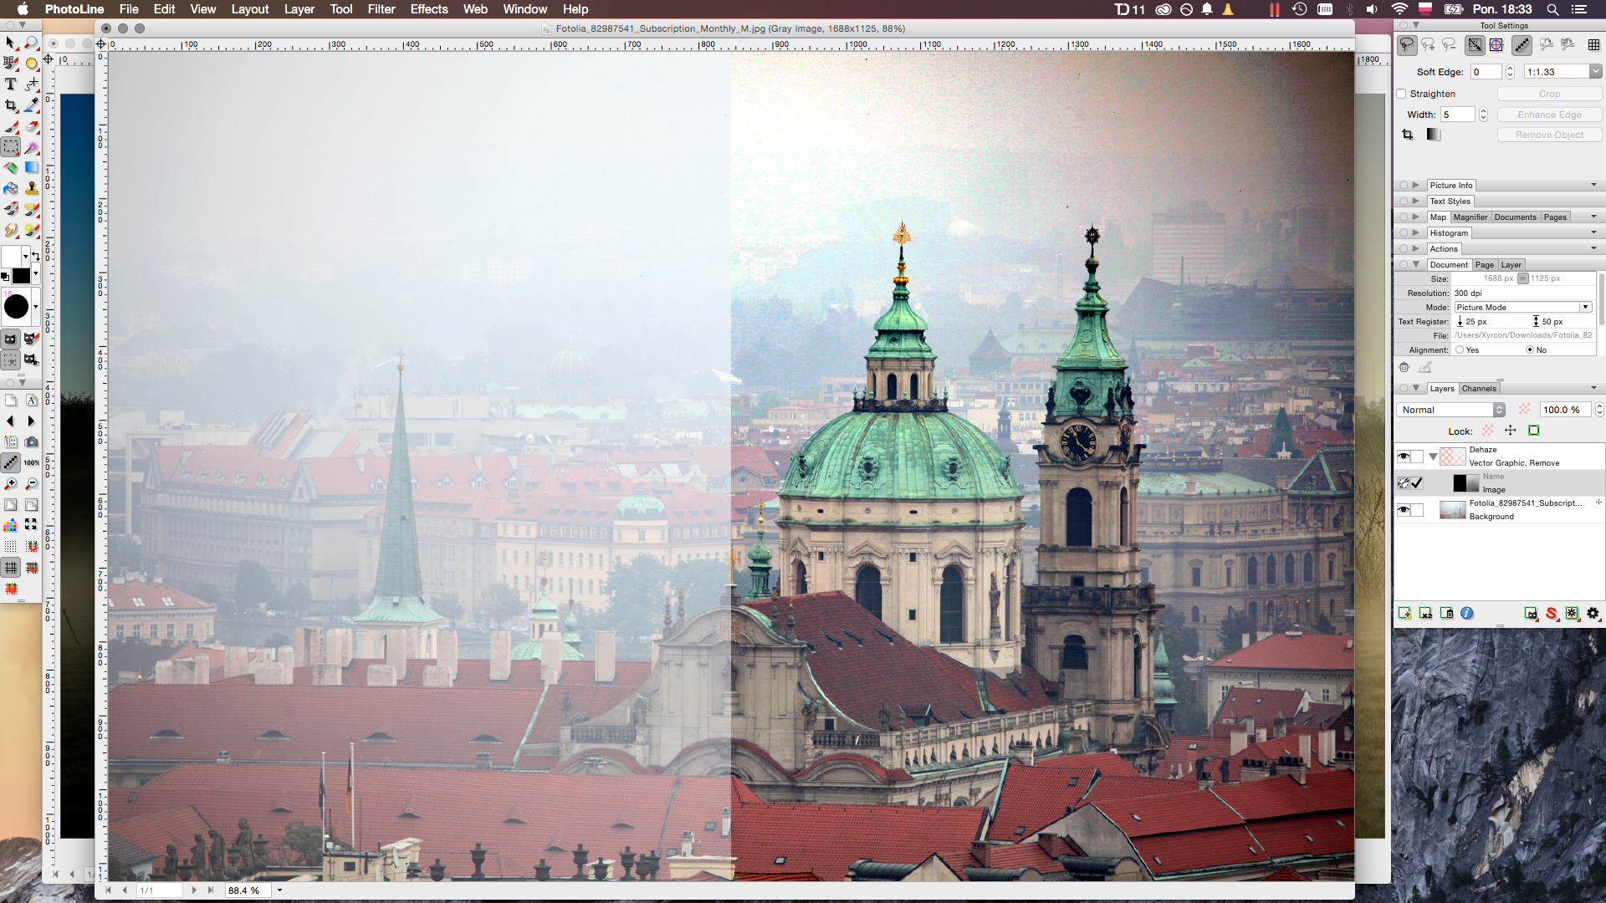Click the black background color swatch
Viewport: 1606px width, 903px height.
pos(21,276)
